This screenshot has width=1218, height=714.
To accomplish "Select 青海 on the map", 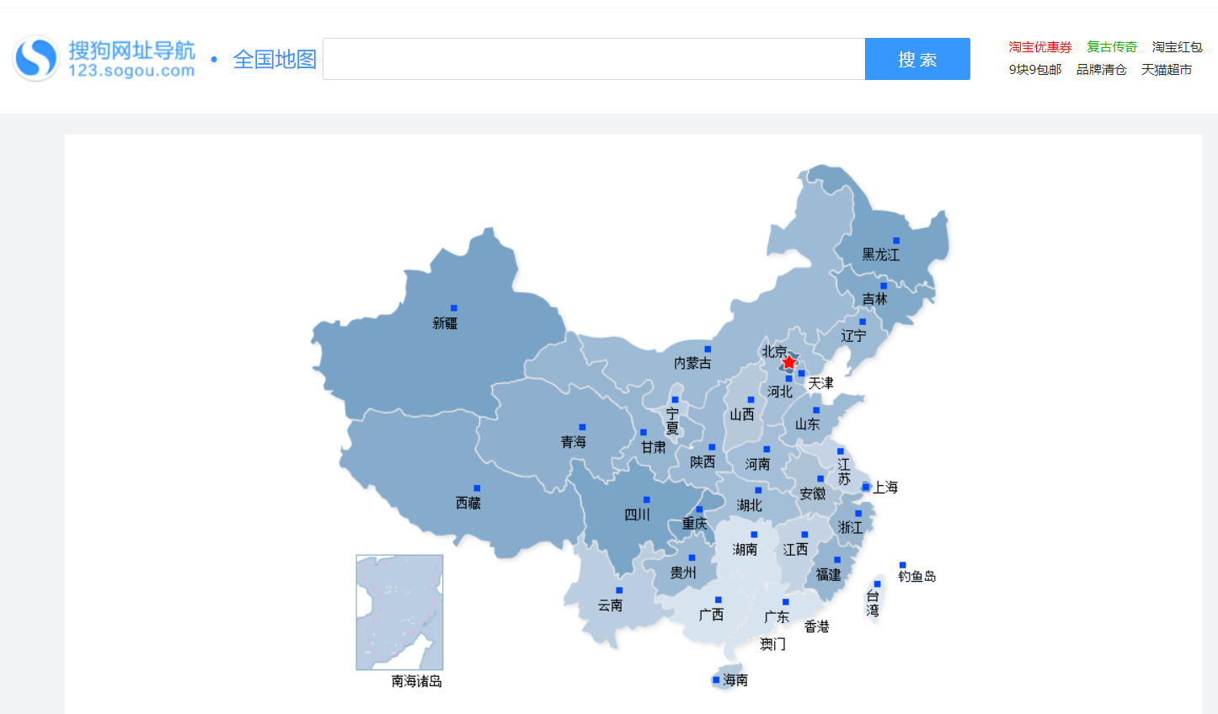I will pyautogui.click(x=574, y=442).
